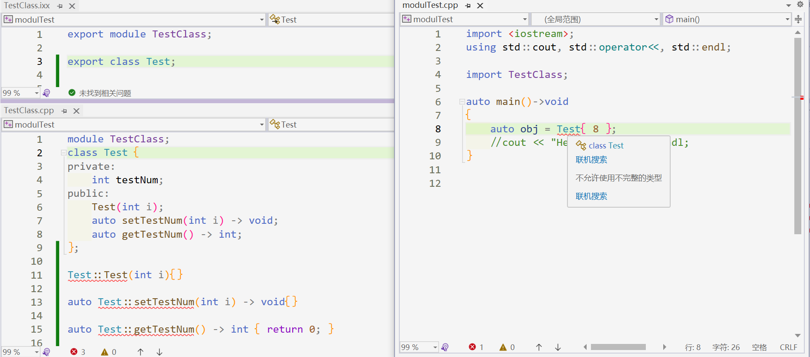Open zoom level dropdown in TestClass.ixx pane
Viewport: 810px width, 357px height.
coord(37,93)
